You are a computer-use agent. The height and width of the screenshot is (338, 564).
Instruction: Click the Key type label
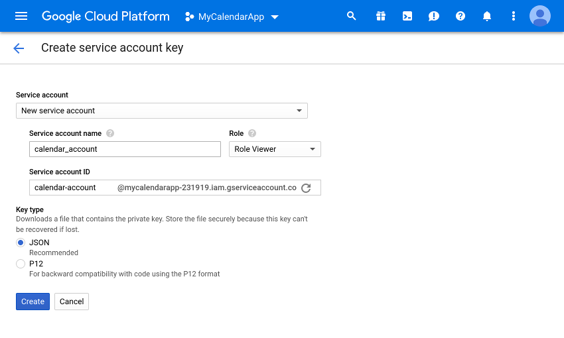coord(30,209)
